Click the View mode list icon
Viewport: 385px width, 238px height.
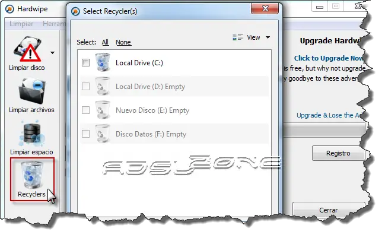(x=238, y=37)
